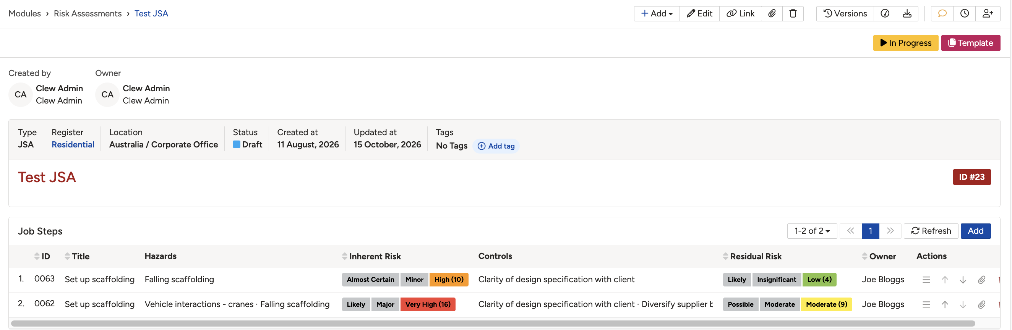Image resolution: width=1012 pixels, height=330 pixels.
Task: Sort the table by the Title column
Action: click(77, 257)
